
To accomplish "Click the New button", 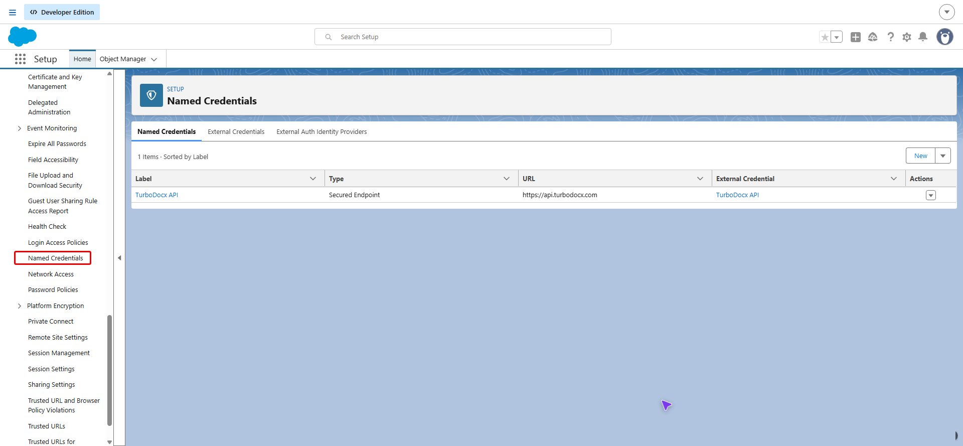I will pos(920,156).
